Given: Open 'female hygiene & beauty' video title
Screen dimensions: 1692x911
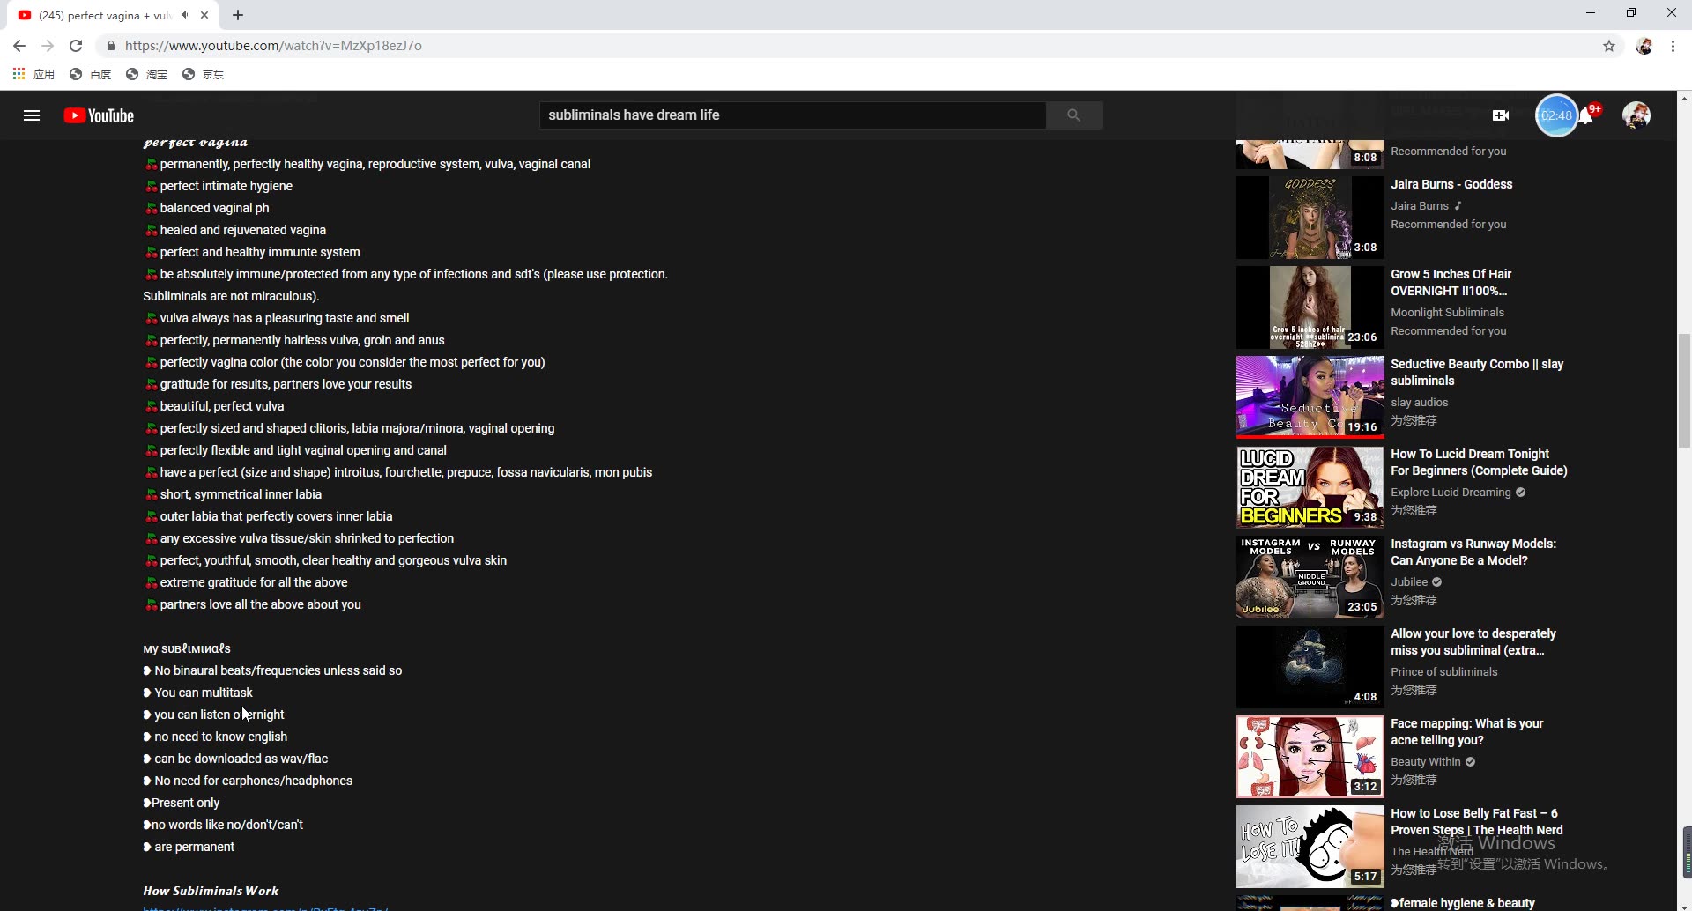Looking at the screenshot, I should (1463, 903).
